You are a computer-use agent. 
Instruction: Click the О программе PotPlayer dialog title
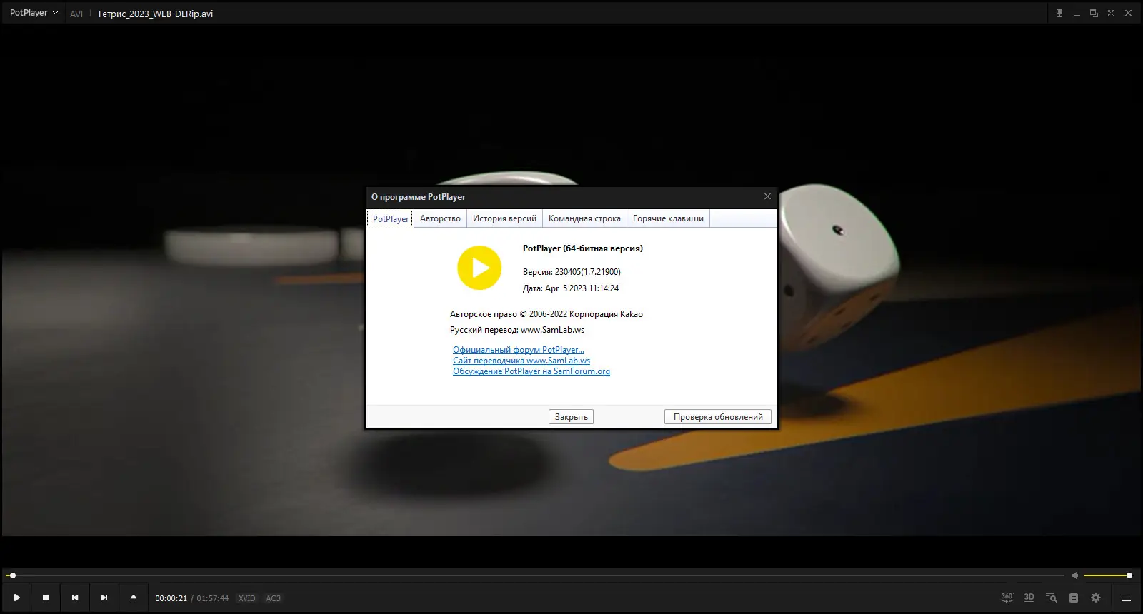click(419, 197)
